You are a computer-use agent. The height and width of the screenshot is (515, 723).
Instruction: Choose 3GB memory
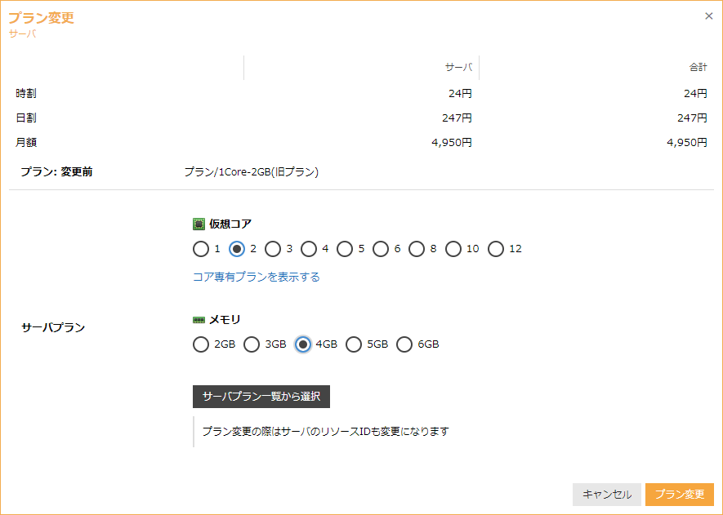click(x=252, y=344)
